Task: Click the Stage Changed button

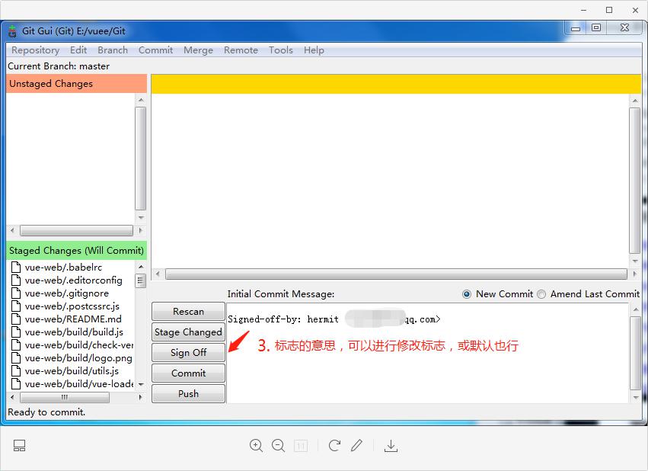Action: 188,332
